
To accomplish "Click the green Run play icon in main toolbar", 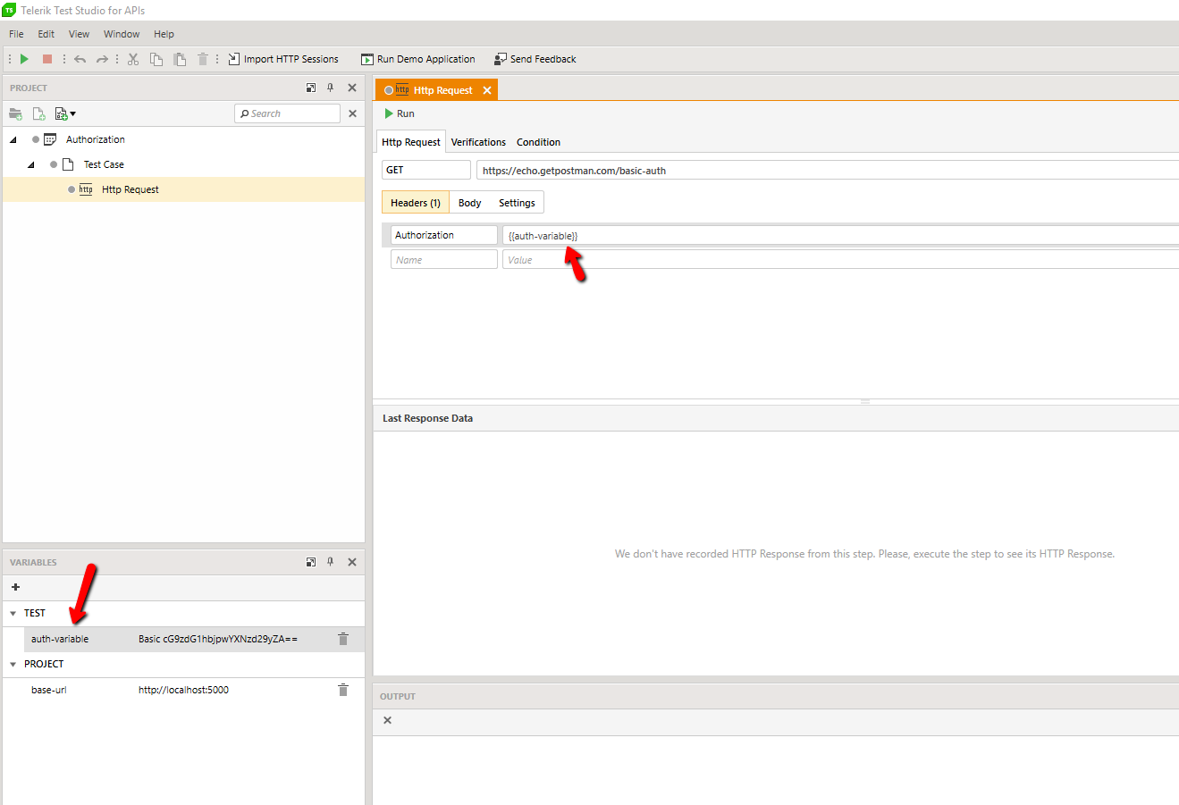I will pos(24,59).
